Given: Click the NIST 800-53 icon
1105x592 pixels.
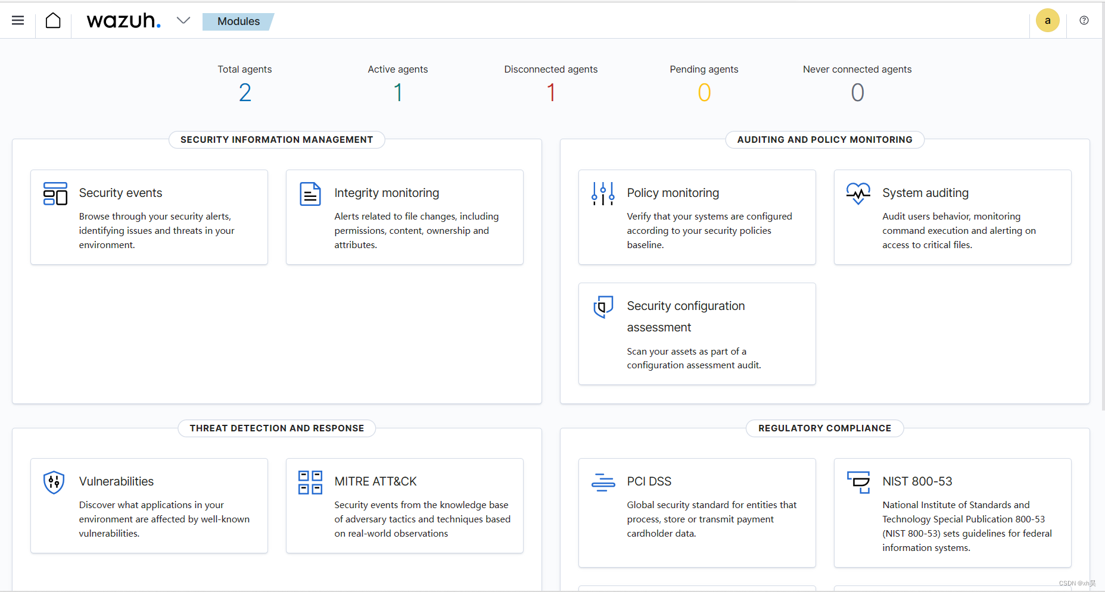Looking at the screenshot, I should 858,483.
